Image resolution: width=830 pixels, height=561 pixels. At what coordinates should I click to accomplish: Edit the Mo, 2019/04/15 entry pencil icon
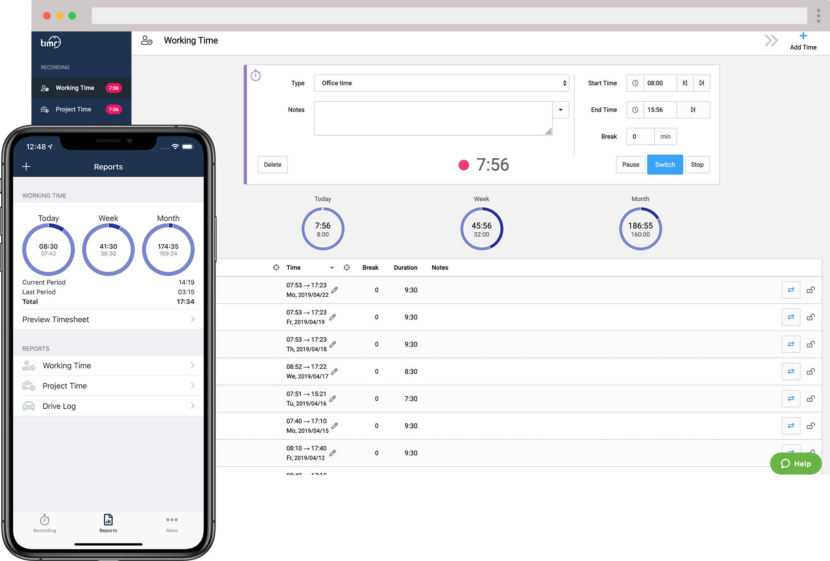click(x=335, y=426)
